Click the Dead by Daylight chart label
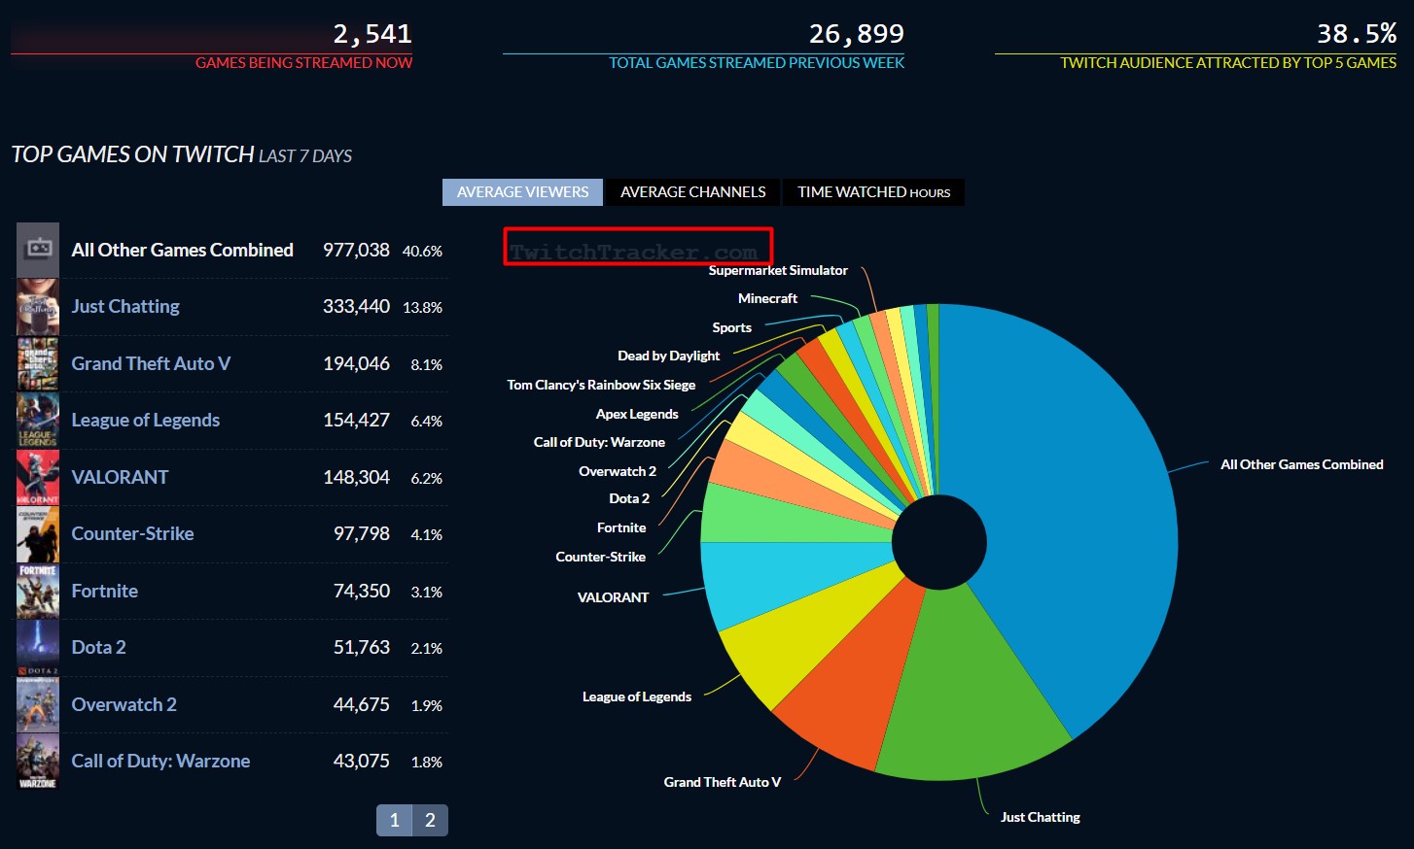The image size is (1414, 849). [668, 356]
